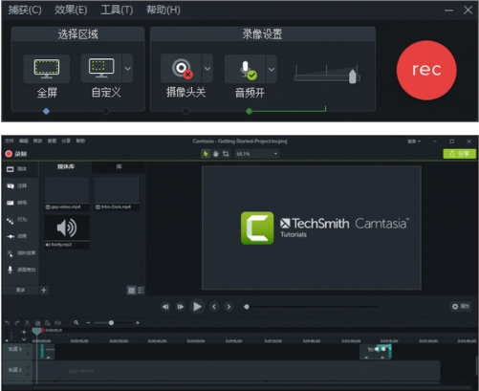Open the 注释 annotations panel
Image resolution: width=479 pixels, height=391 pixels.
click(17, 185)
